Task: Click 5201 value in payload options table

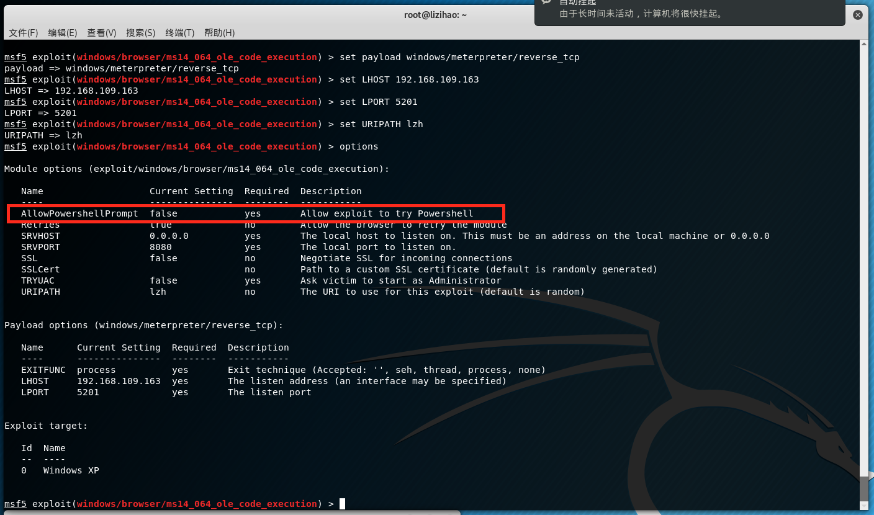Action: point(88,392)
